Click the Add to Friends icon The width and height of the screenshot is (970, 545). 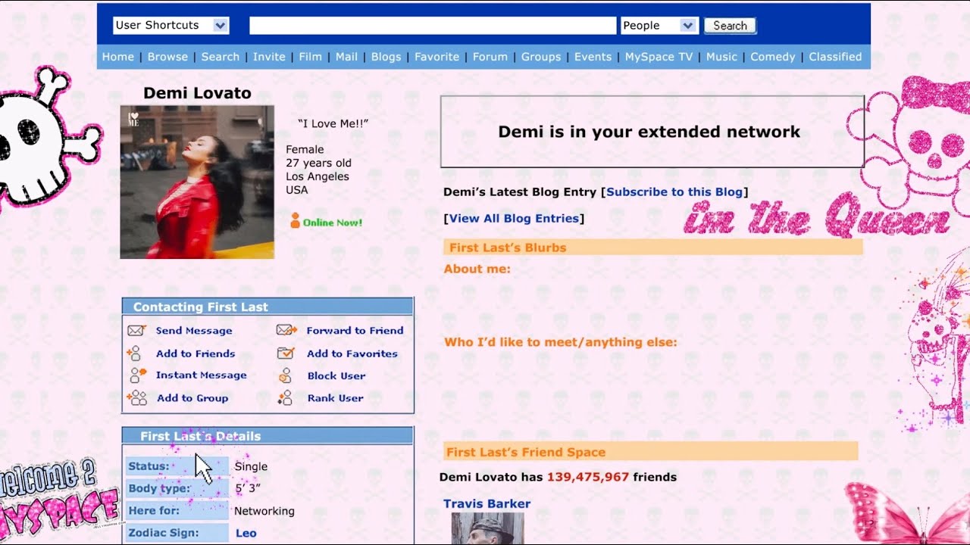tap(134, 353)
